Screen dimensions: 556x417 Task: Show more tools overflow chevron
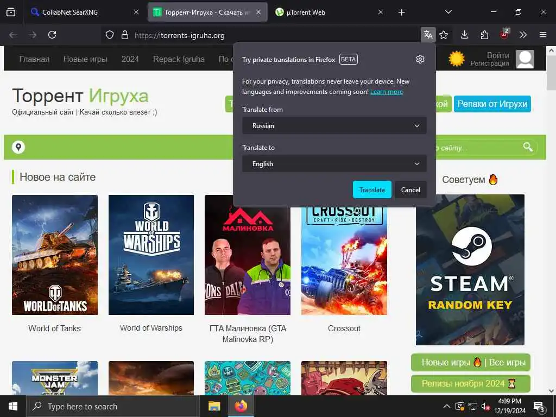[x=523, y=35]
